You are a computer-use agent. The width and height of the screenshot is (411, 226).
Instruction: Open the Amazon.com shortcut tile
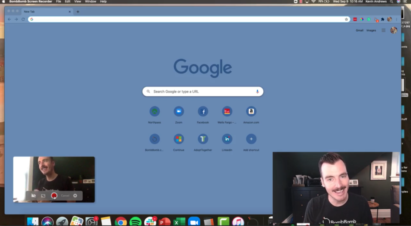pyautogui.click(x=251, y=111)
